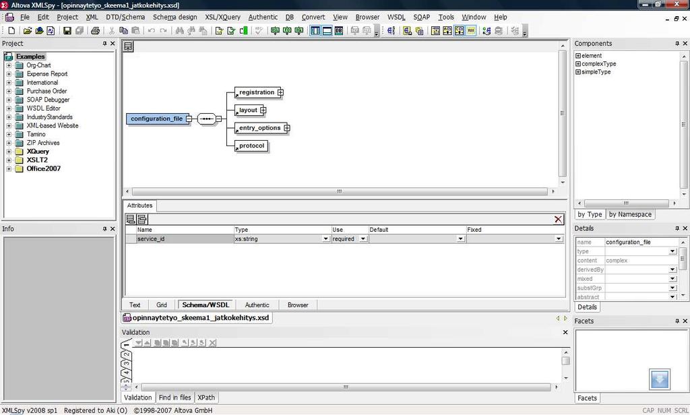Toggle the Project window layout icon
Image resolution: width=690 pixels, height=415 pixels.
[315, 31]
